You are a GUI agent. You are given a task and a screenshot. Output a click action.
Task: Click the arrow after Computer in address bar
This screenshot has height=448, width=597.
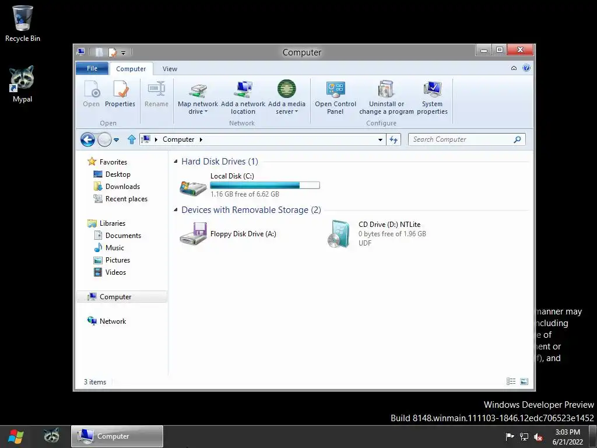[x=201, y=139]
